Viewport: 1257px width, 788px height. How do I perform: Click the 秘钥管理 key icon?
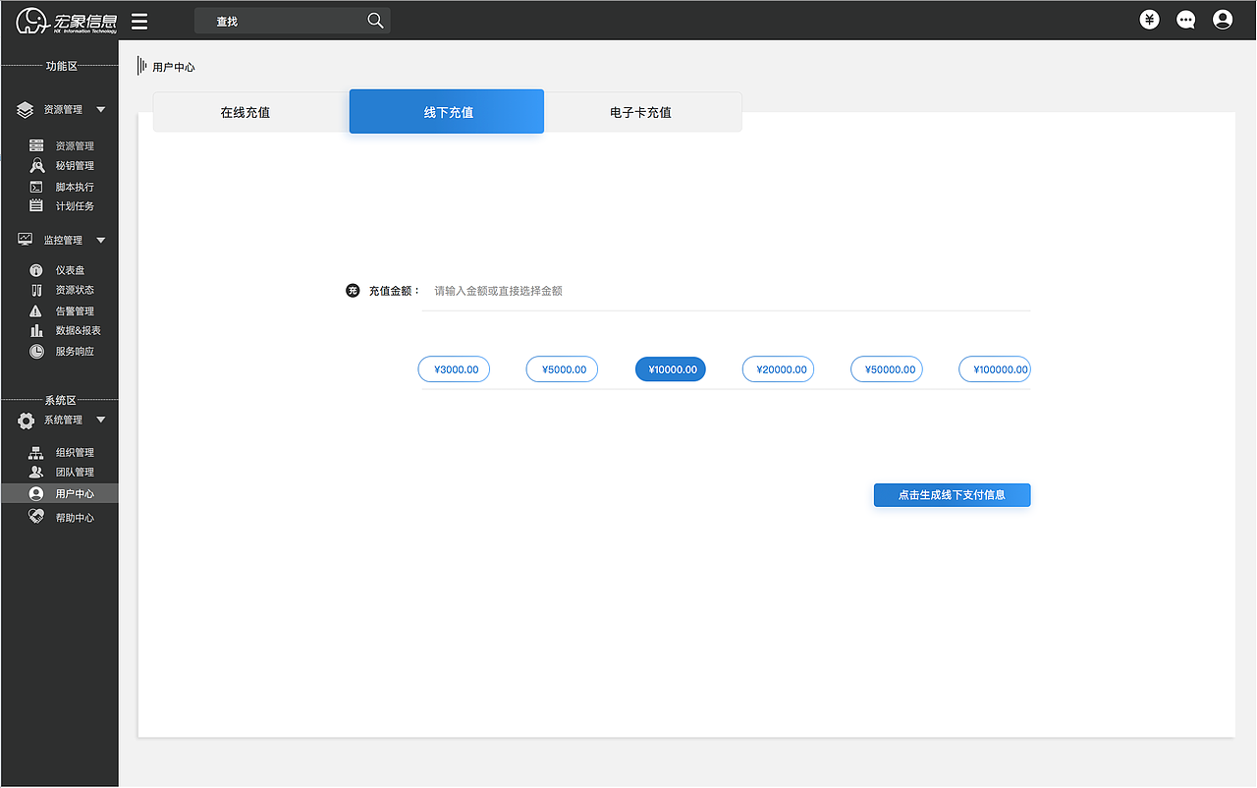36,165
